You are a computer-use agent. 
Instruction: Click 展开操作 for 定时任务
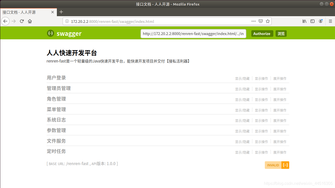point(280,152)
